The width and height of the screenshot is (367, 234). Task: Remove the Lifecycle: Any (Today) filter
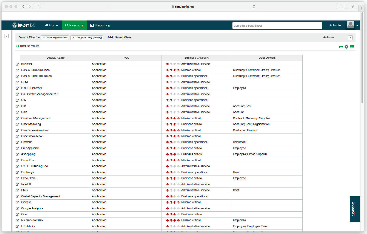pos(73,38)
